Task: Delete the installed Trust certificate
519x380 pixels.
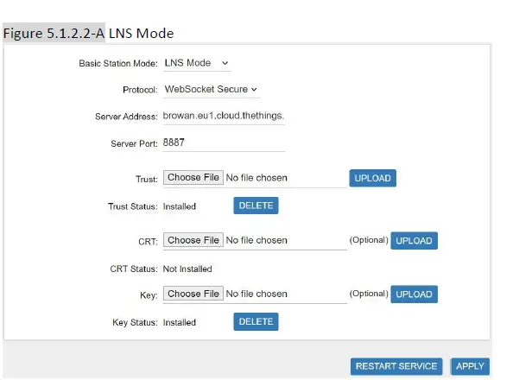Action: click(256, 206)
